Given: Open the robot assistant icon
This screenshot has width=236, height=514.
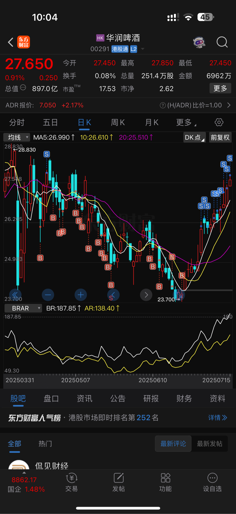Looking at the screenshot, I should tap(199, 42).
